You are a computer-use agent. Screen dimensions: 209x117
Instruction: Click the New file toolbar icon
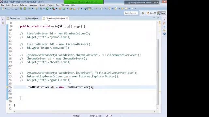pyautogui.click(x=3, y=9)
